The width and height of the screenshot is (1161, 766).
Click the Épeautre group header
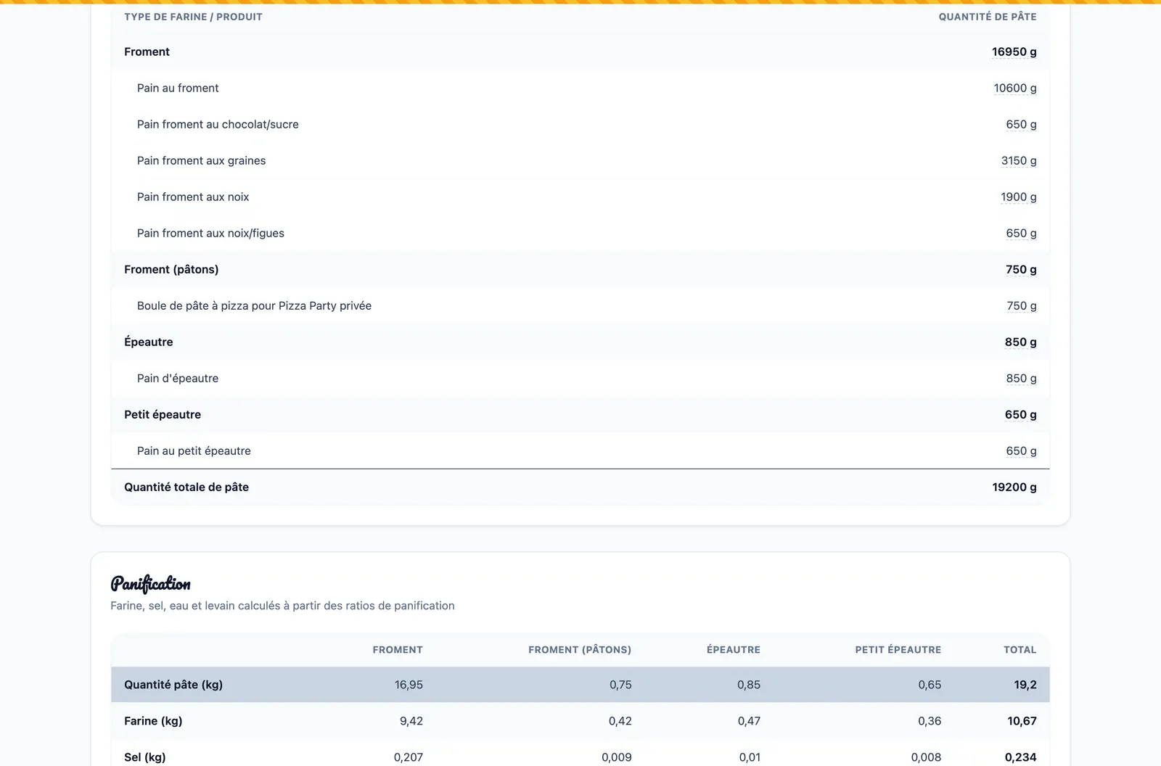tap(580, 342)
